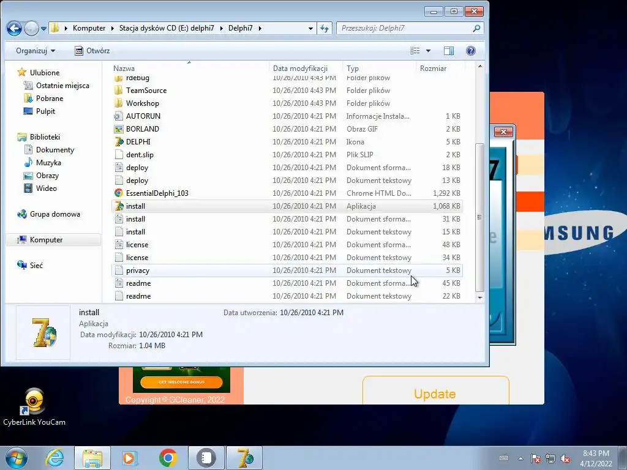
Task: Click the refresh button beside the address bar
Action: [325, 28]
